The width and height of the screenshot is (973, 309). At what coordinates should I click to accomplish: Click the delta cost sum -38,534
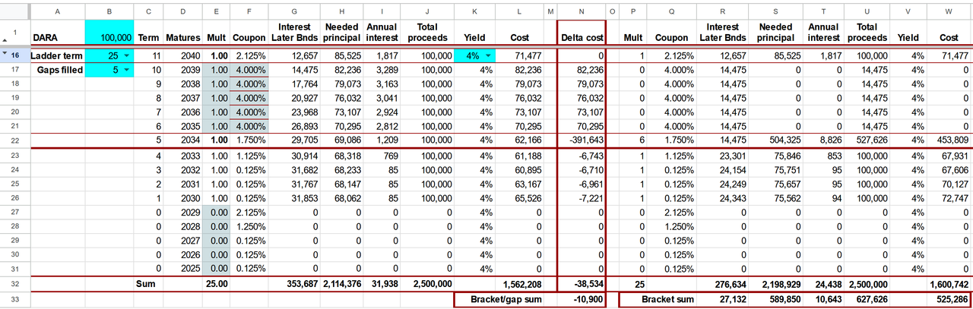point(581,284)
